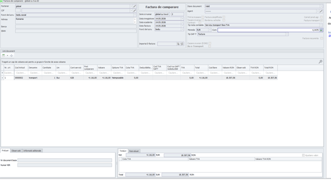Click the edit pencil beside Partener field
Screen dimensions: 331x180
134,6
